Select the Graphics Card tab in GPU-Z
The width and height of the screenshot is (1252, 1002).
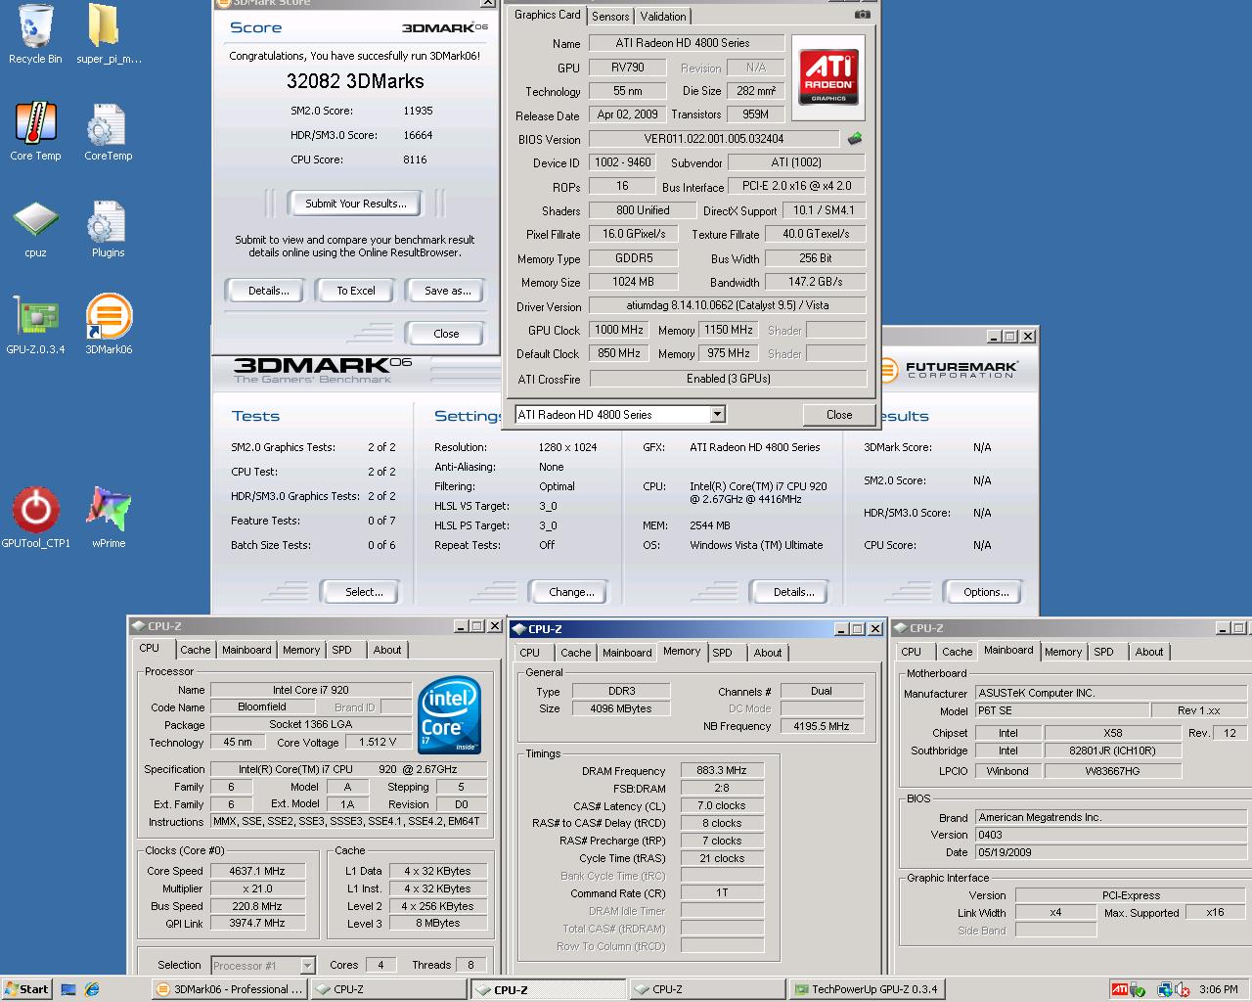tap(548, 15)
